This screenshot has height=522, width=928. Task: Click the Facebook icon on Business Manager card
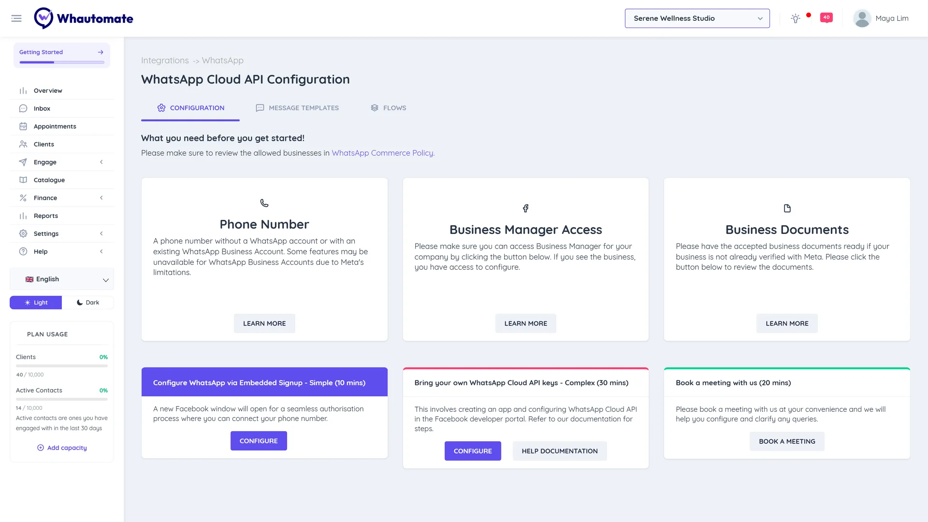pos(525,208)
